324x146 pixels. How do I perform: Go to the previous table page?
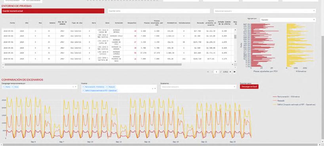coord(212,72)
